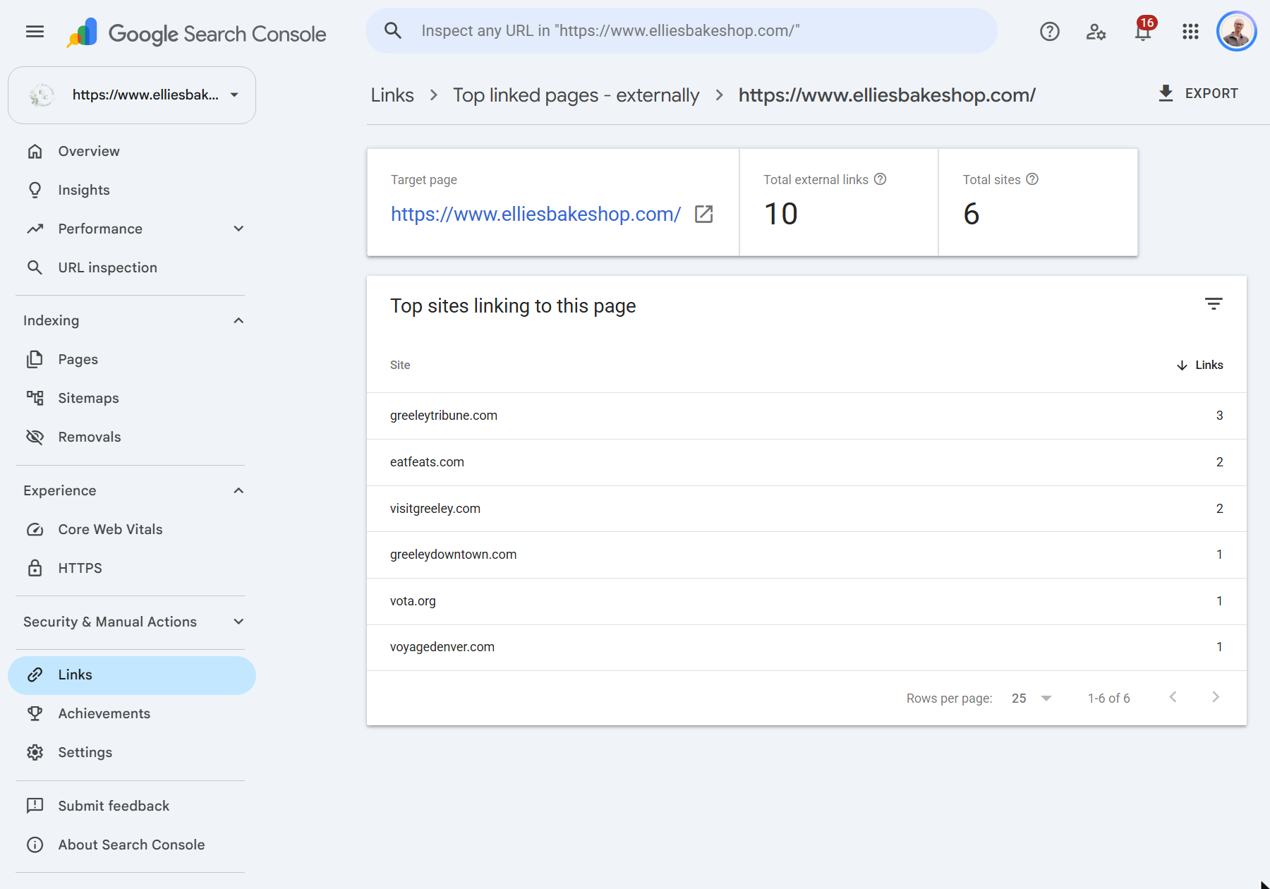The height and width of the screenshot is (889, 1270).
Task: Click Top linked pages externally breadcrumb
Action: coord(576,95)
